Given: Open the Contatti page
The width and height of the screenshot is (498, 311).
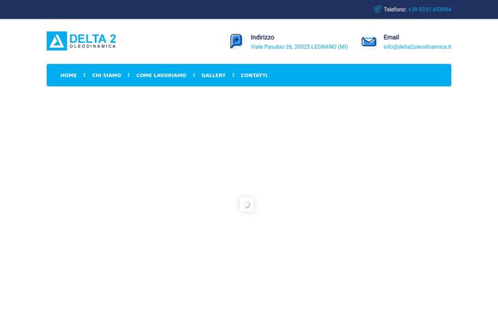Looking at the screenshot, I should click(x=254, y=75).
